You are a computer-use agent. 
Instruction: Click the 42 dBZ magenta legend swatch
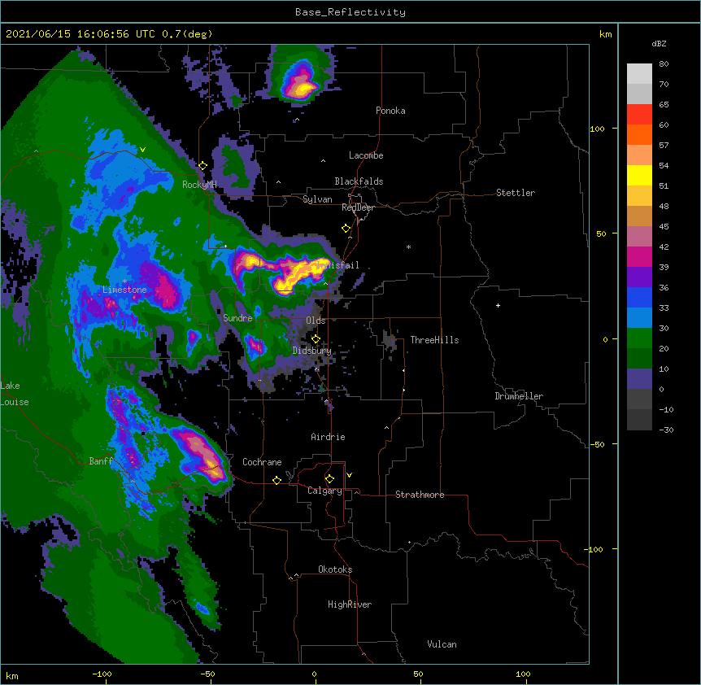639,256
